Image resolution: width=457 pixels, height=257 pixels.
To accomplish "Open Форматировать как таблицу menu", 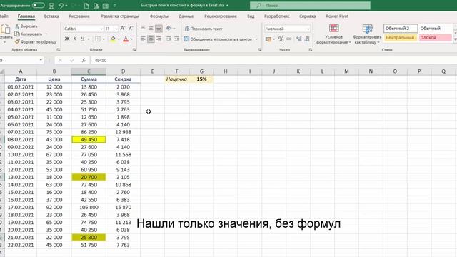I will pos(367,34).
